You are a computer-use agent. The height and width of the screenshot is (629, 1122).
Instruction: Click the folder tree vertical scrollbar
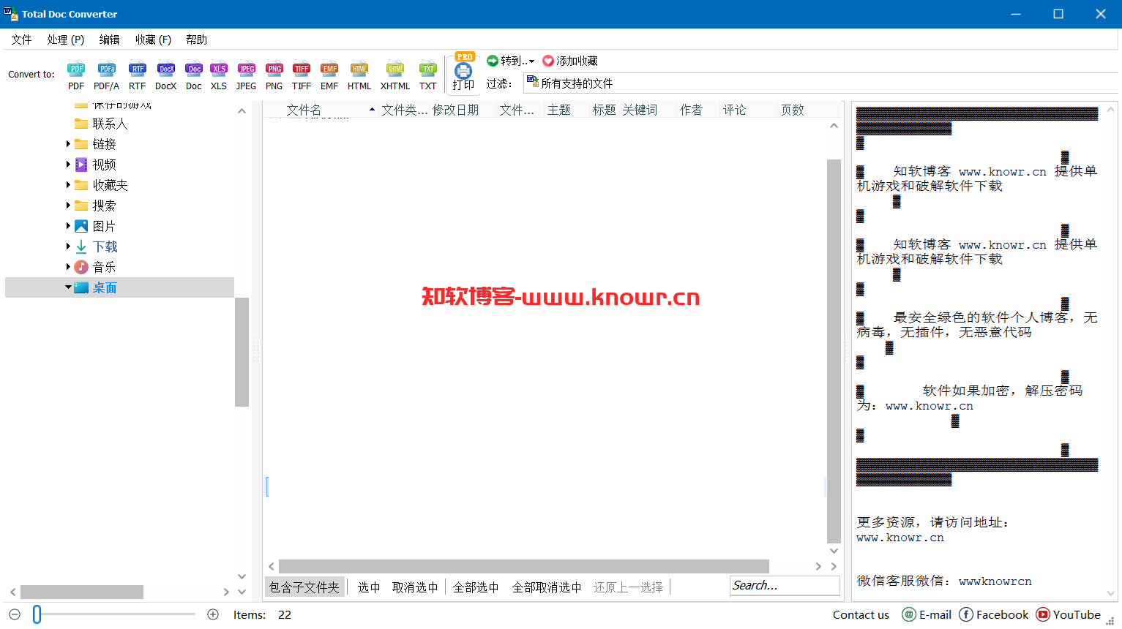[x=242, y=351]
